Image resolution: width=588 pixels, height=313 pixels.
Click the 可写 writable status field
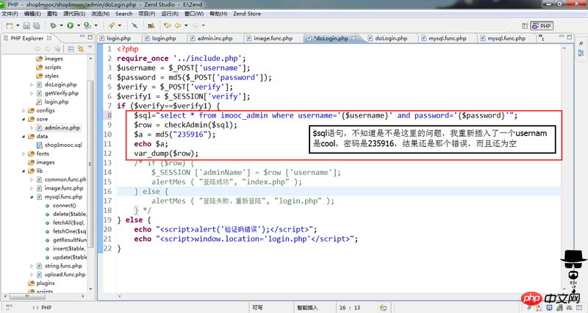point(257,308)
